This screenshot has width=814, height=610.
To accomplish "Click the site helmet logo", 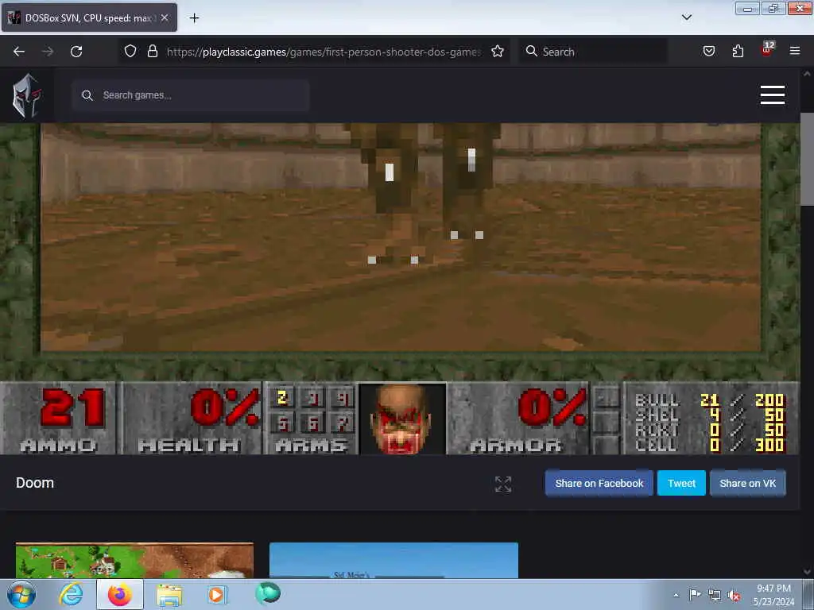I will tap(27, 95).
